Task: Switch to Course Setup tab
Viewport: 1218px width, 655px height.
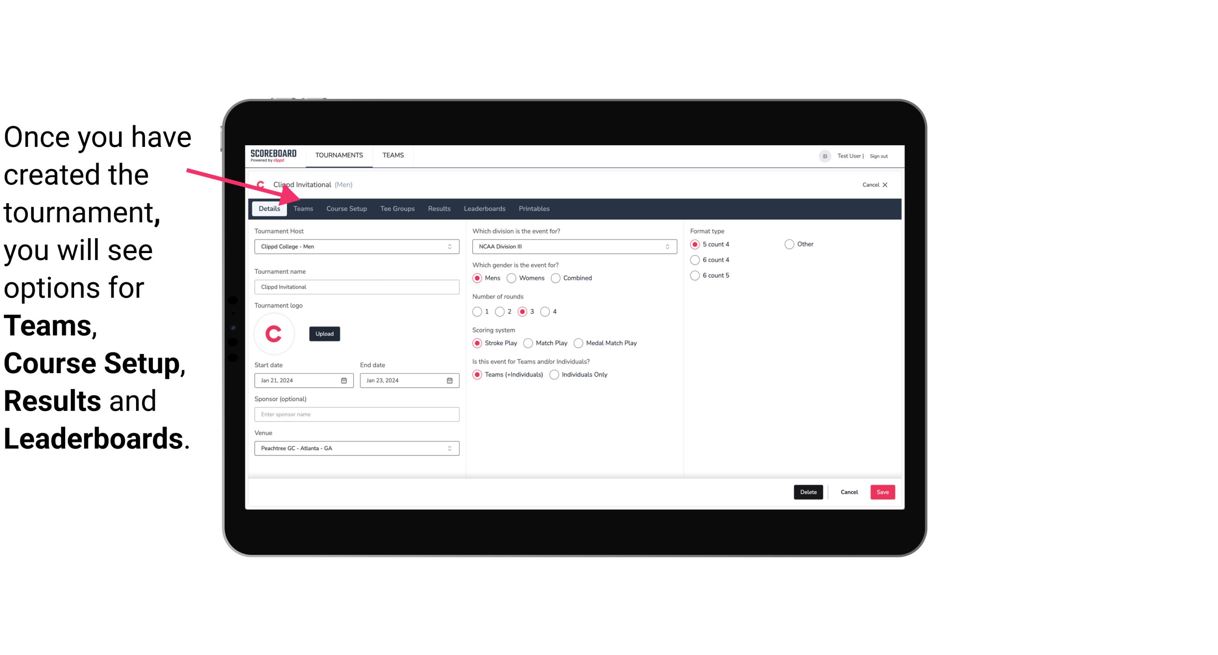Action: click(346, 208)
